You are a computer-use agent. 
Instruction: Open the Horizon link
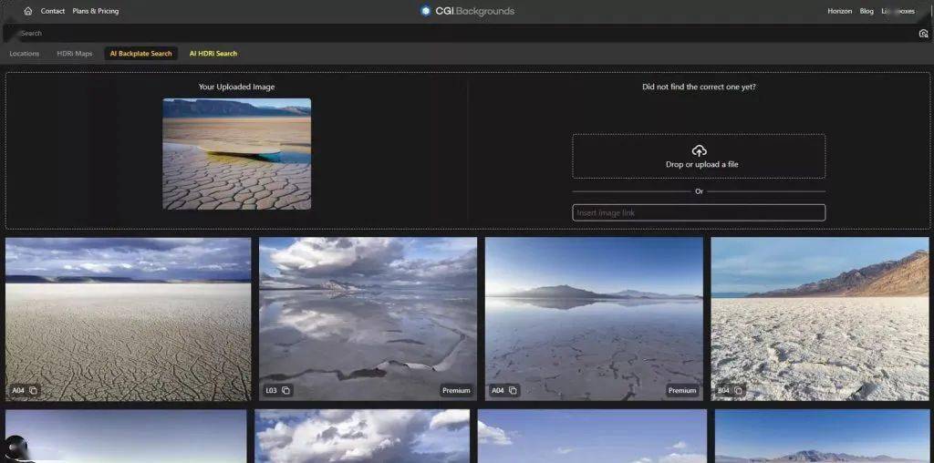[x=839, y=11]
